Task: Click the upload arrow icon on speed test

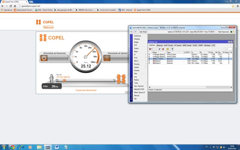Action: click(x=107, y=58)
